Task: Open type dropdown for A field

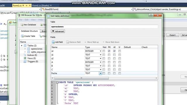Action: point(101,62)
